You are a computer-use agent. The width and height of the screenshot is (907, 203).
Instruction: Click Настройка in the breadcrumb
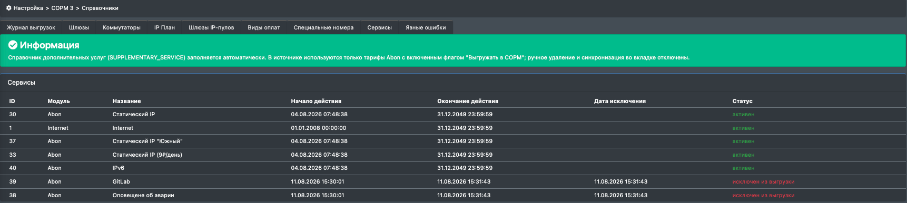28,8
